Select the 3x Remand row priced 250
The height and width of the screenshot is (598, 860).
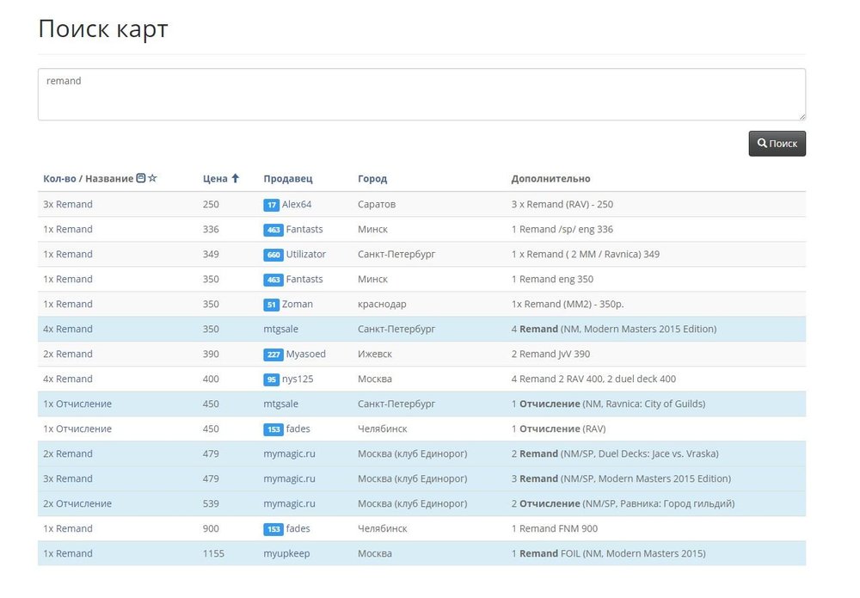click(x=68, y=204)
